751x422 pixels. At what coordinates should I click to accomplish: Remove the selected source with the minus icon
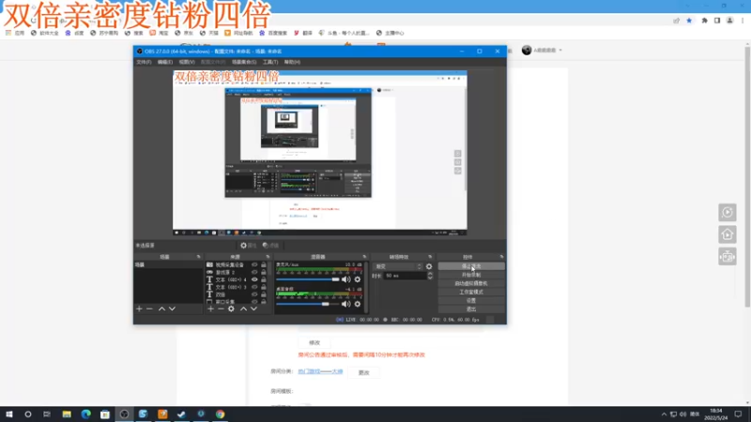(x=221, y=309)
